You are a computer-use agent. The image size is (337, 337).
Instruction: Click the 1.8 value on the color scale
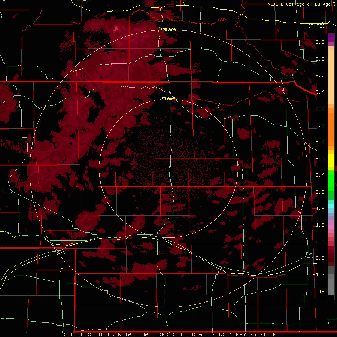pyautogui.click(x=320, y=209)
